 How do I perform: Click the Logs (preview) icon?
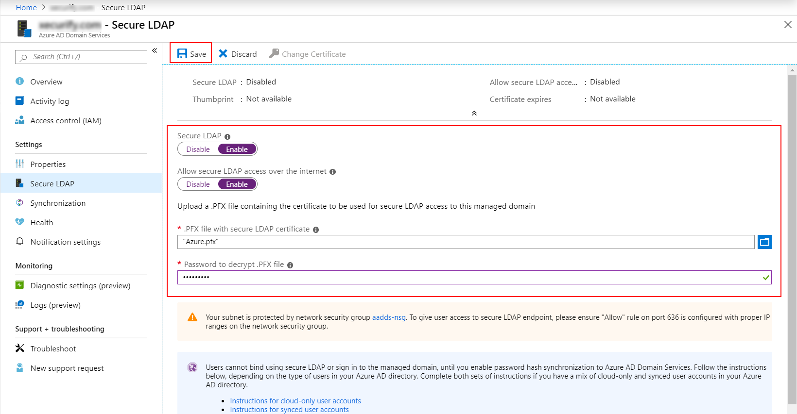(19, 304)
